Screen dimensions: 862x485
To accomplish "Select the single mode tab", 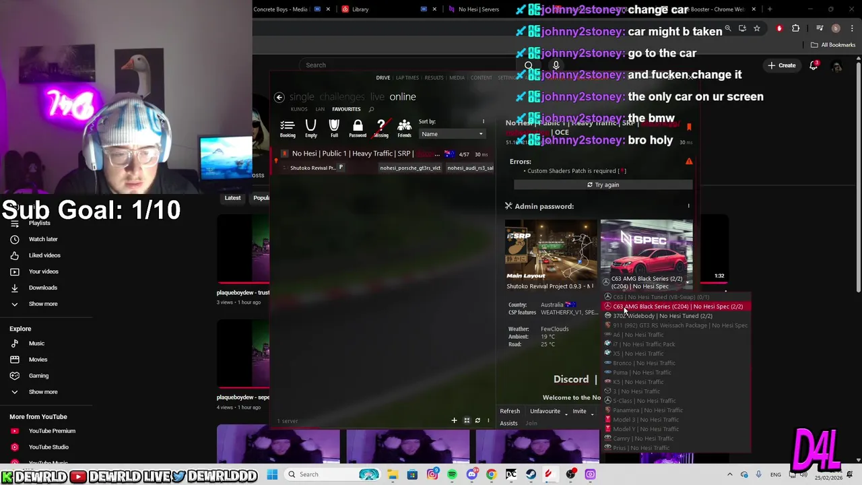I will (x=302, y=97).
